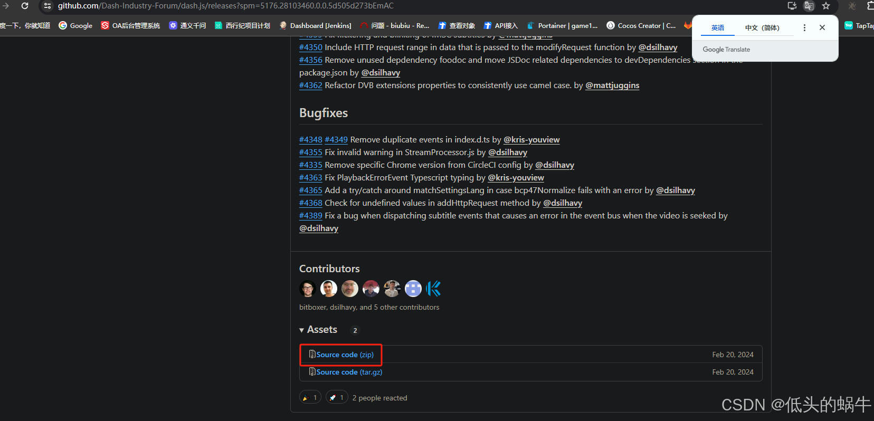Screen dimensions: 874x421
Task: Open the 通义千问 bookmark
Action: click(187, 25)
